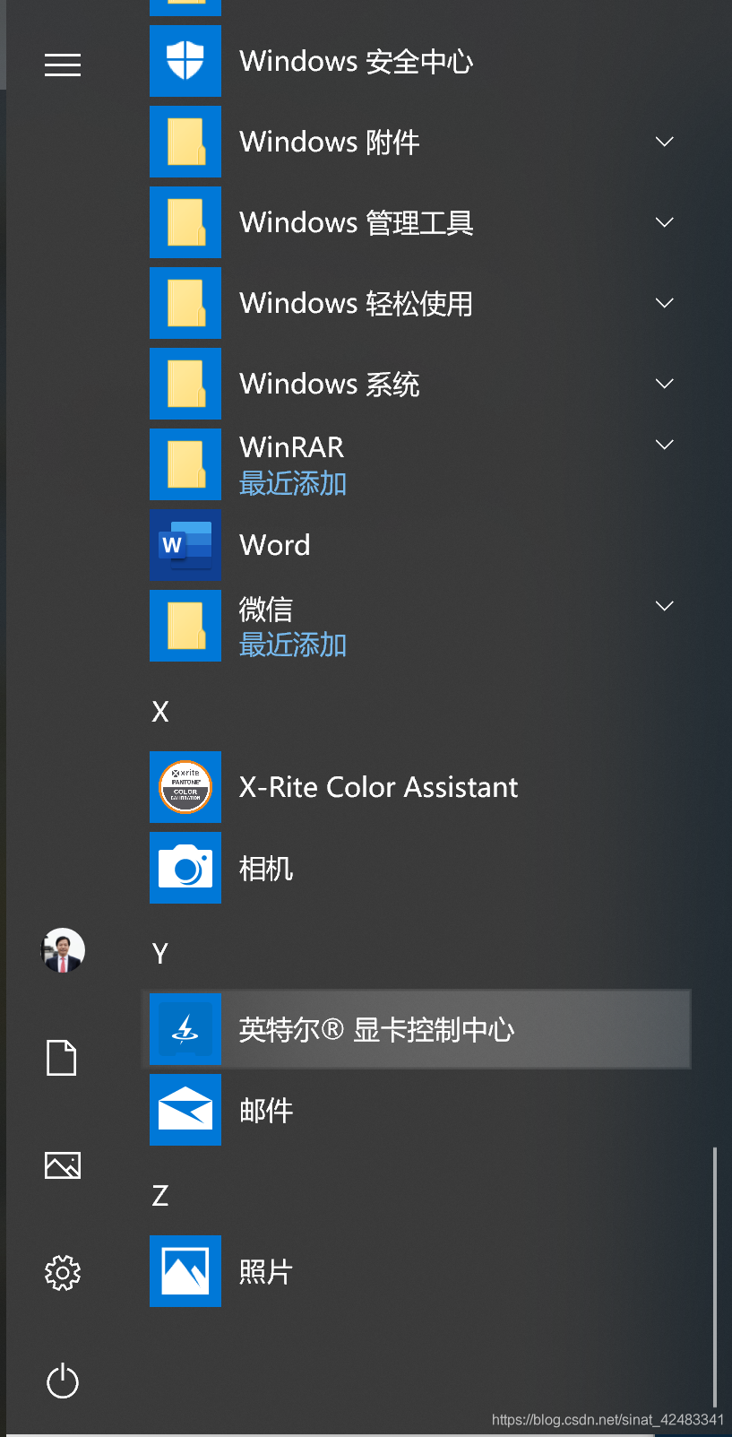This screenshot has width=732, height=1437.
Task: Launch Word via its blue W icon
Action: tap(185, 545)
